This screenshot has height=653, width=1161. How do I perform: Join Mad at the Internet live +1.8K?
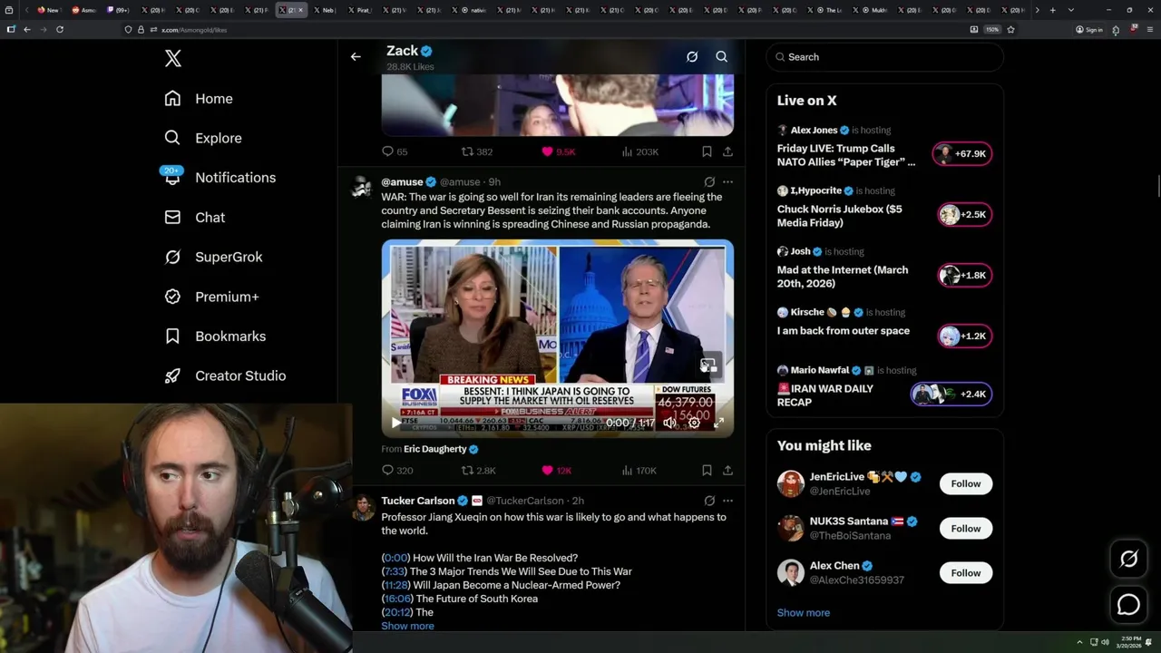(964, 276)
